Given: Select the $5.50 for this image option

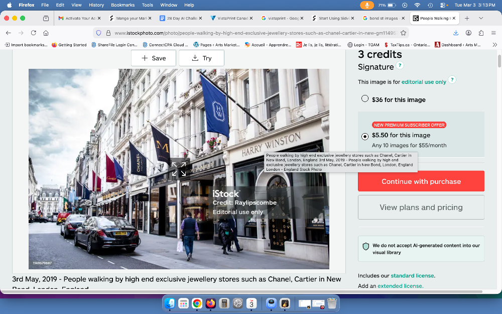Looking at the screenshot, I should 365,136.
